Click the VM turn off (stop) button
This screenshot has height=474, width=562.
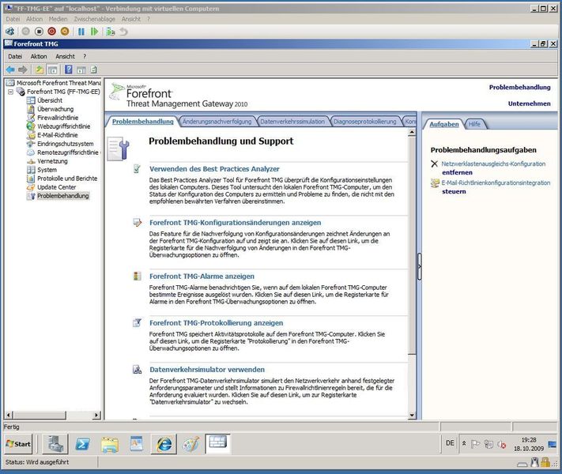[39, 32]
